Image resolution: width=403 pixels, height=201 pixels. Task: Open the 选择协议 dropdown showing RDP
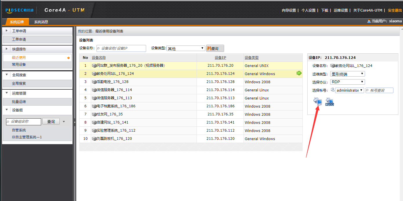(347, 82)
